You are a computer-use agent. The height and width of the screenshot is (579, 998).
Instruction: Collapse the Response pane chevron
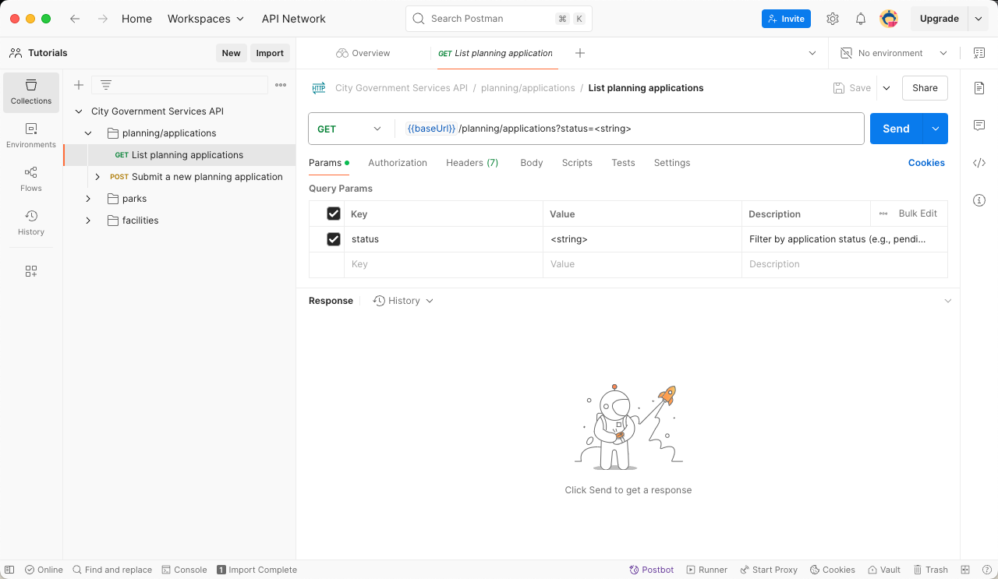(948, 301)
